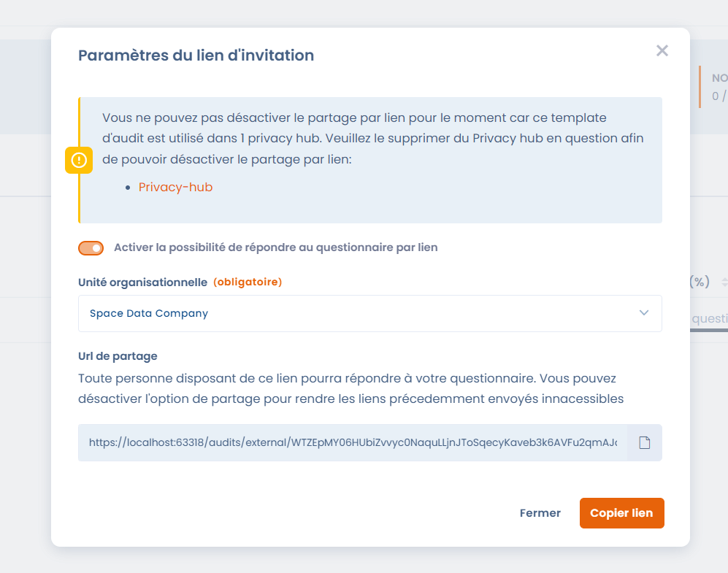Click the 'Unité organisationnelle' field label
This screenshot has height=573, width=728.
tap(142, 282)
